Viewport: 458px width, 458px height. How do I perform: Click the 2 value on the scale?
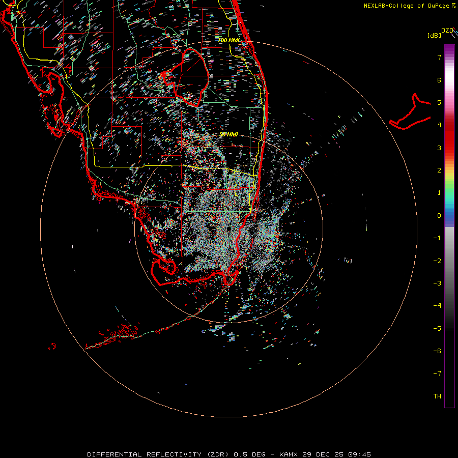439,170
